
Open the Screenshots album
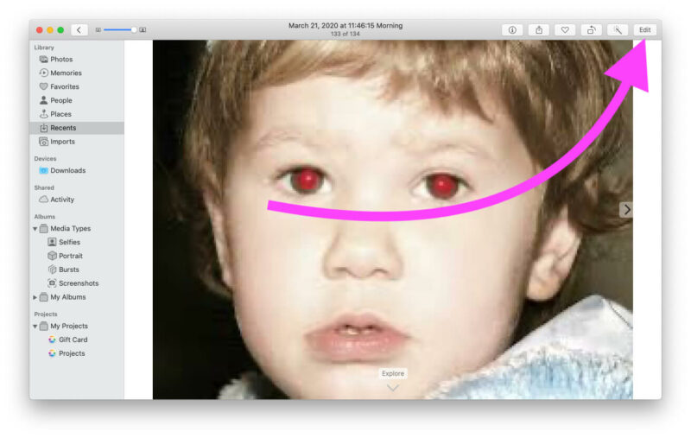click(77, 282)
